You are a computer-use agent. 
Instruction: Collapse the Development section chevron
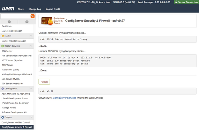31,89
